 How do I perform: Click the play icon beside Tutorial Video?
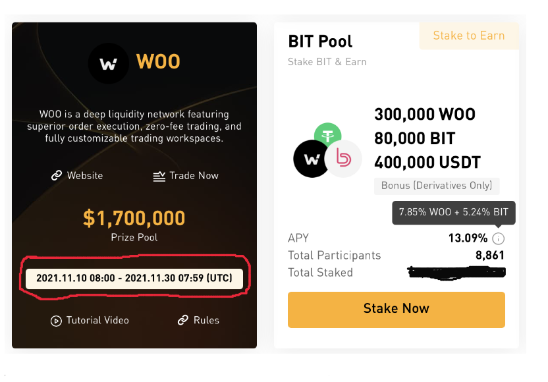[56, 321]
